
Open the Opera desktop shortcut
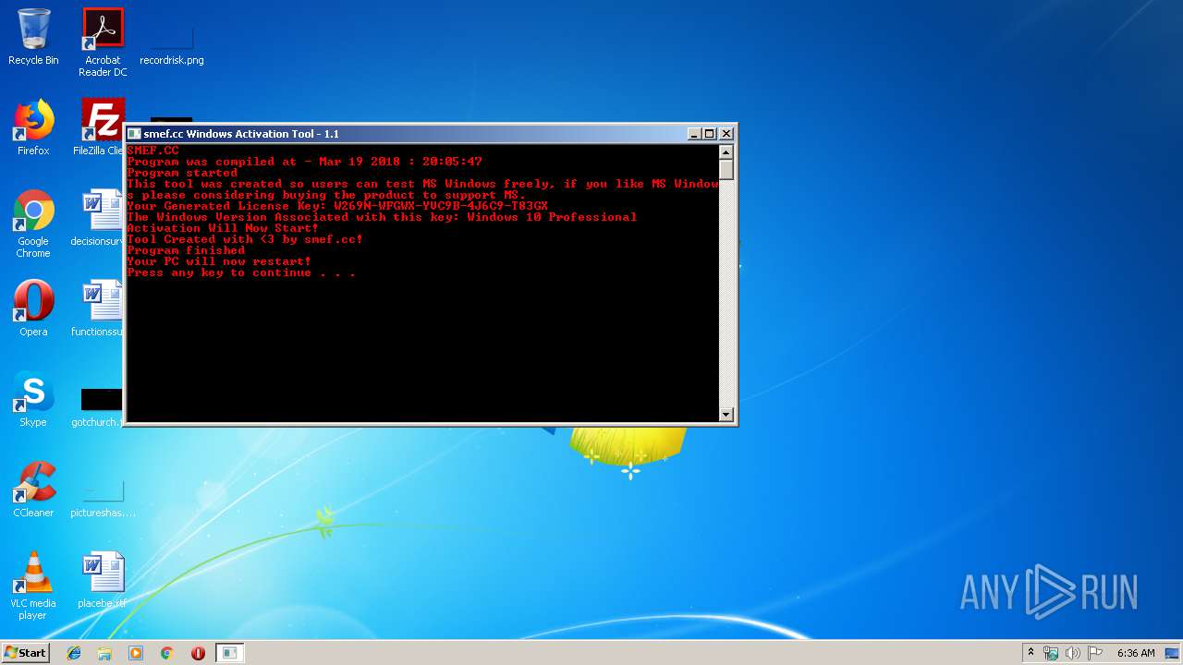[x=33, y=308]
